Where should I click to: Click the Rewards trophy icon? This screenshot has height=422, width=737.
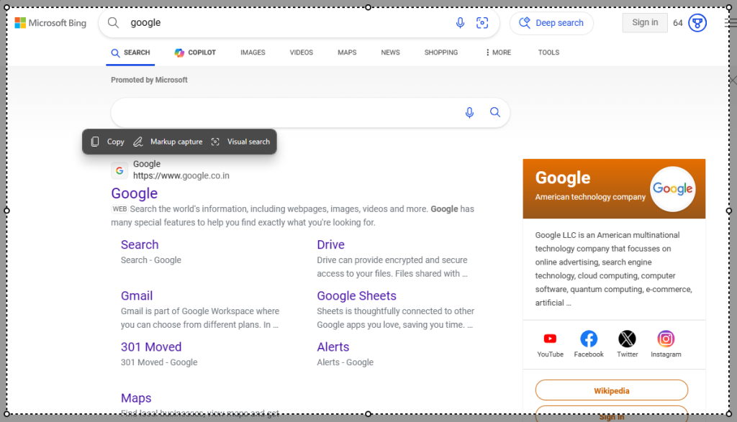[x=697, y=22]
